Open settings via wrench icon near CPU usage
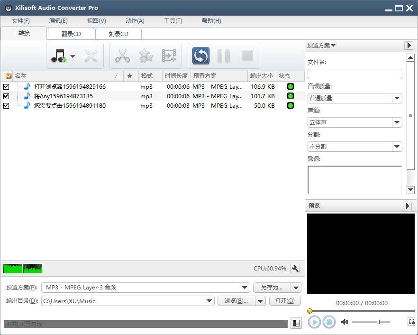This screenshot has width=418, height=335. coord(295,269)
